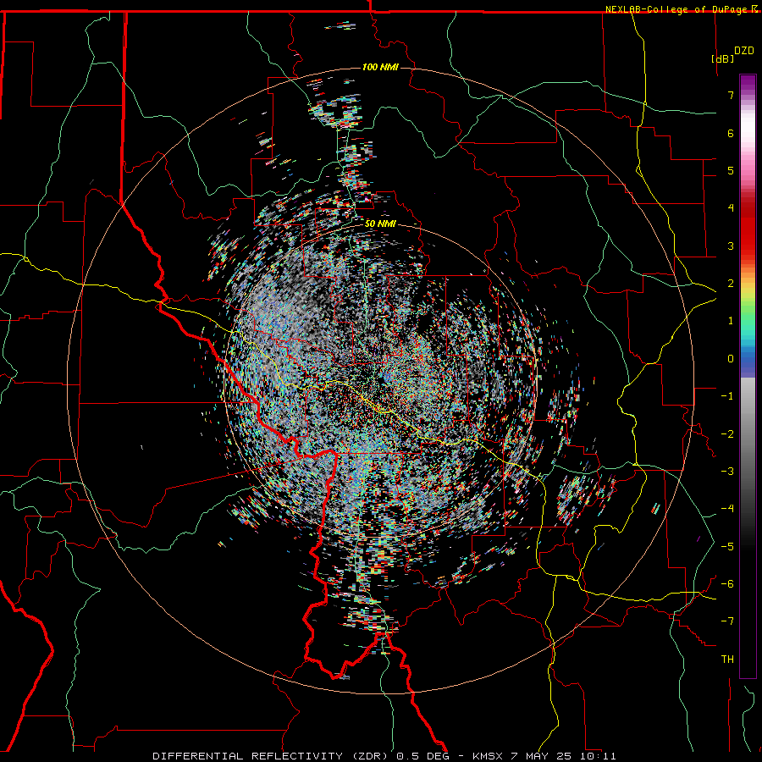Select the 0 value on the color scale
This screenshot has height=762, width=762.
coord(731,359)
